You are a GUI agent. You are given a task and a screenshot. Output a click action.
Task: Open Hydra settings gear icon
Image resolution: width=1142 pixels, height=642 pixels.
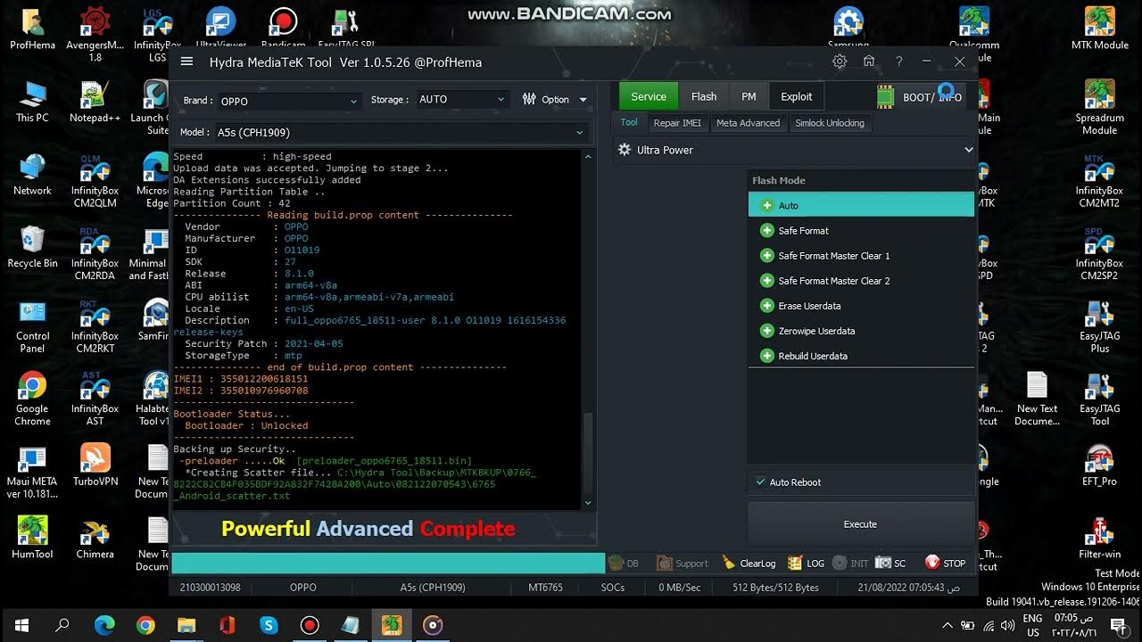(840, 62)
